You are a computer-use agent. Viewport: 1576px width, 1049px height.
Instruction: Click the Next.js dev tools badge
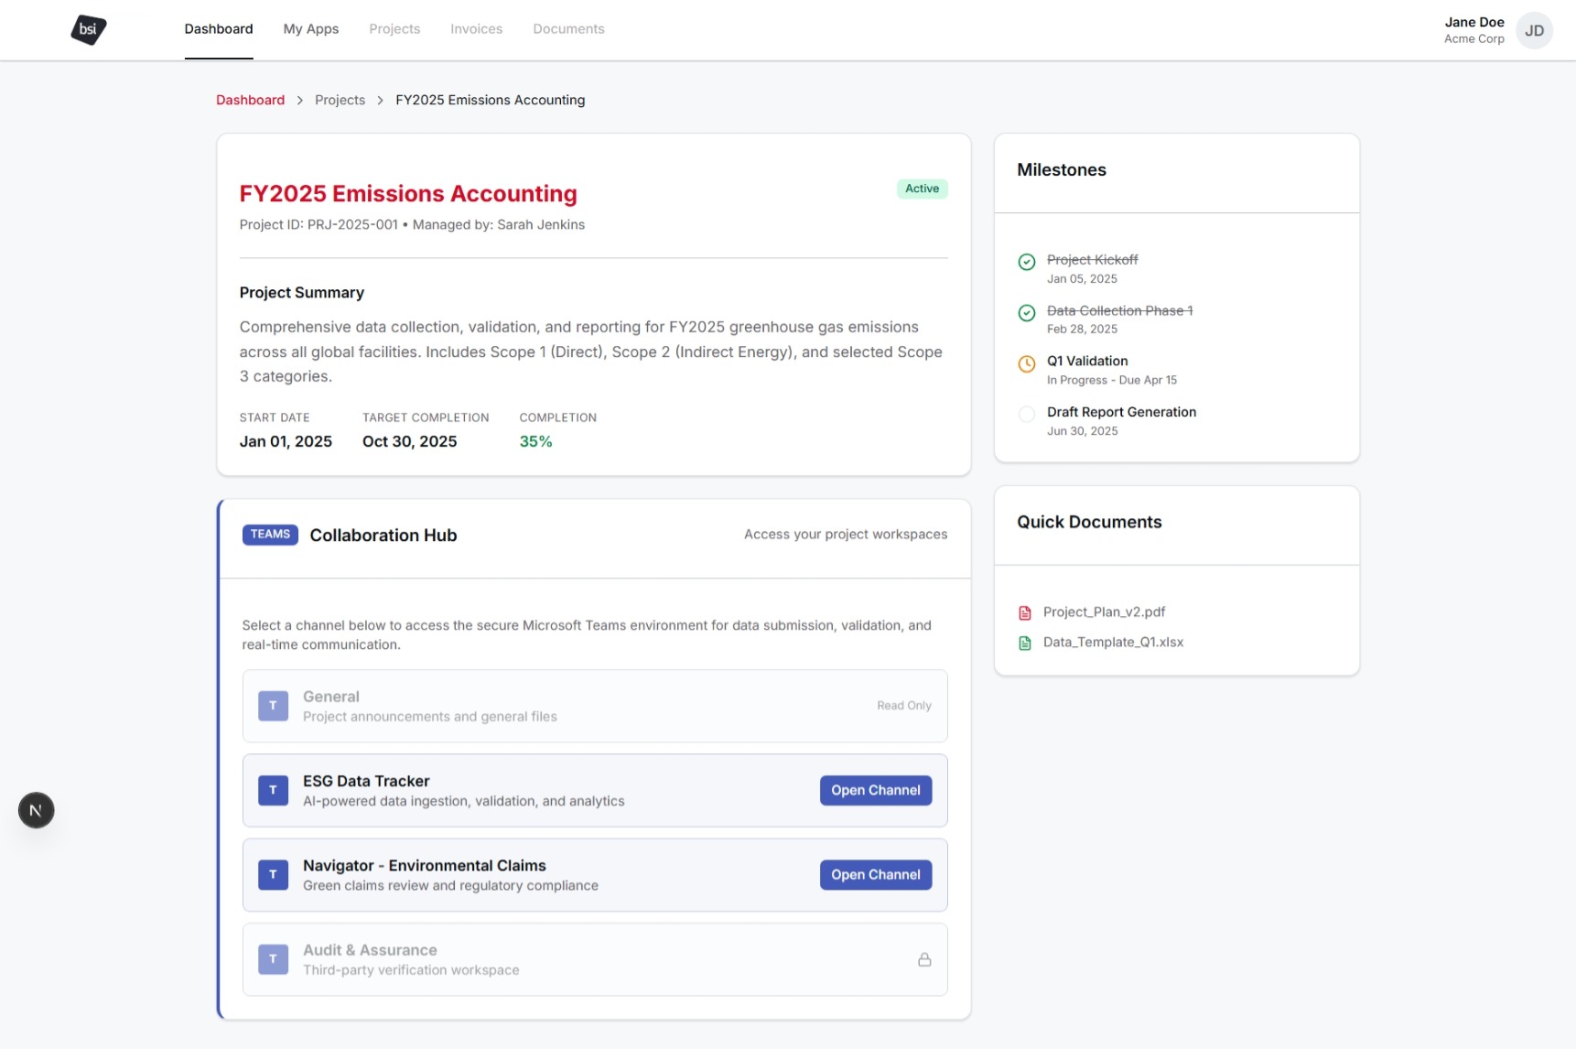pyautogui.click(x=37, y=810)
